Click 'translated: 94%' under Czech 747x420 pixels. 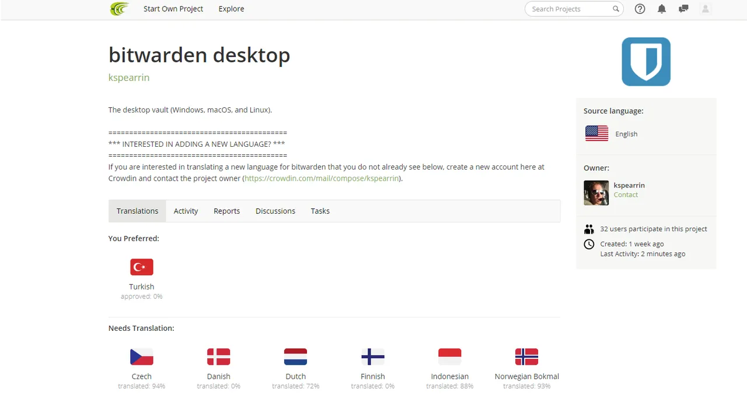pyautogui.click(x=142, y=386)
